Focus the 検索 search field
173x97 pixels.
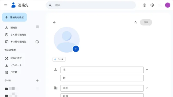[91, 5]
